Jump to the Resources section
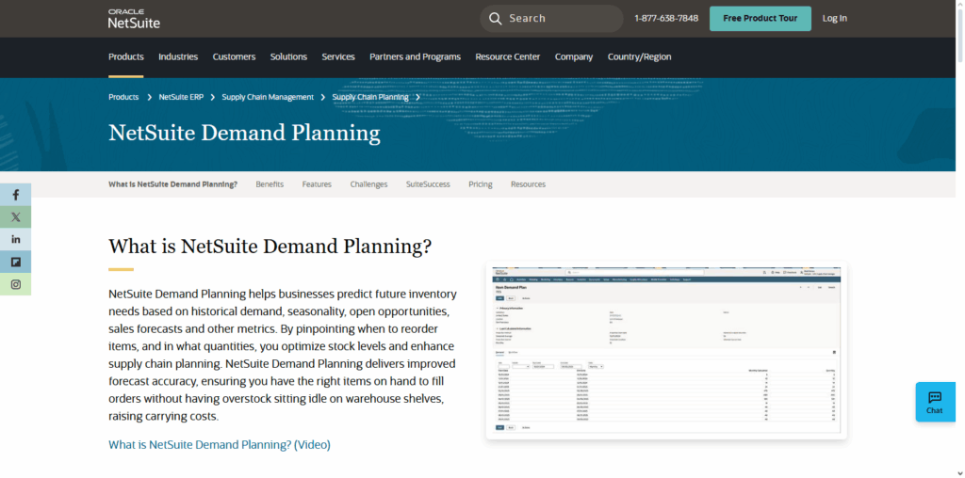Image resolution: width=965 pixels, height=478 pixels. (528, 184)
